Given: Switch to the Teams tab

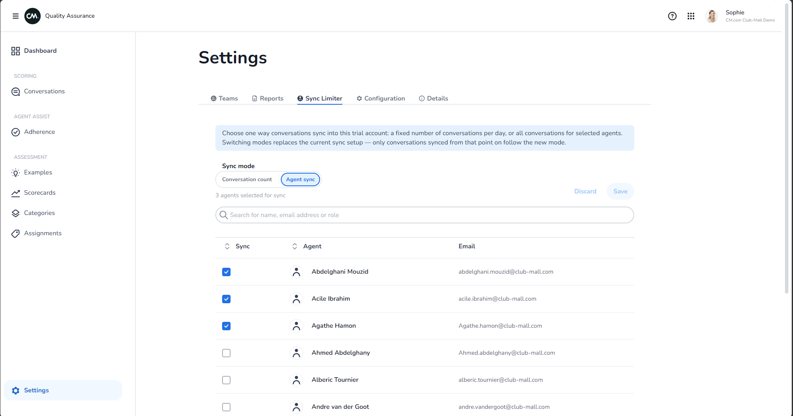Looking at the screenshot, I should [x=224, y=98].
